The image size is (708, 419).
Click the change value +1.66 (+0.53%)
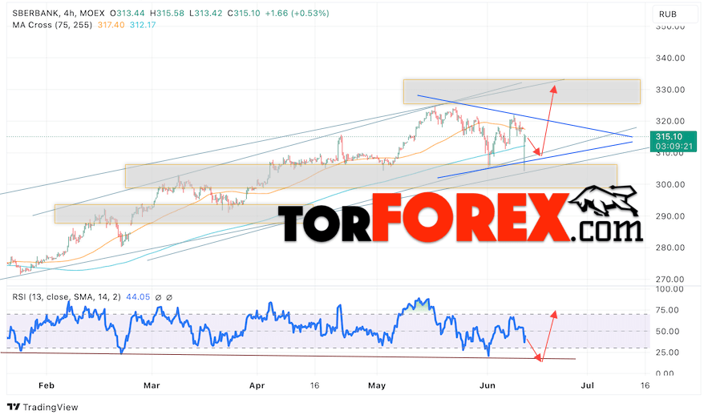click(x=297, y=14)
